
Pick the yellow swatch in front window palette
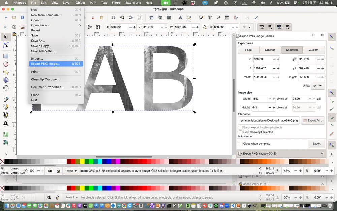click(x=82, y=161)
